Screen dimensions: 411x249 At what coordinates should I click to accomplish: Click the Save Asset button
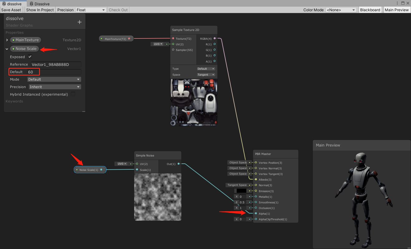point(11,10)
